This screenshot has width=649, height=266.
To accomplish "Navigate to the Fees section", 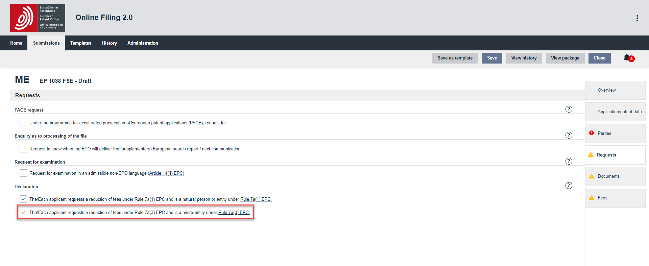I will click(x=602, y=198).
